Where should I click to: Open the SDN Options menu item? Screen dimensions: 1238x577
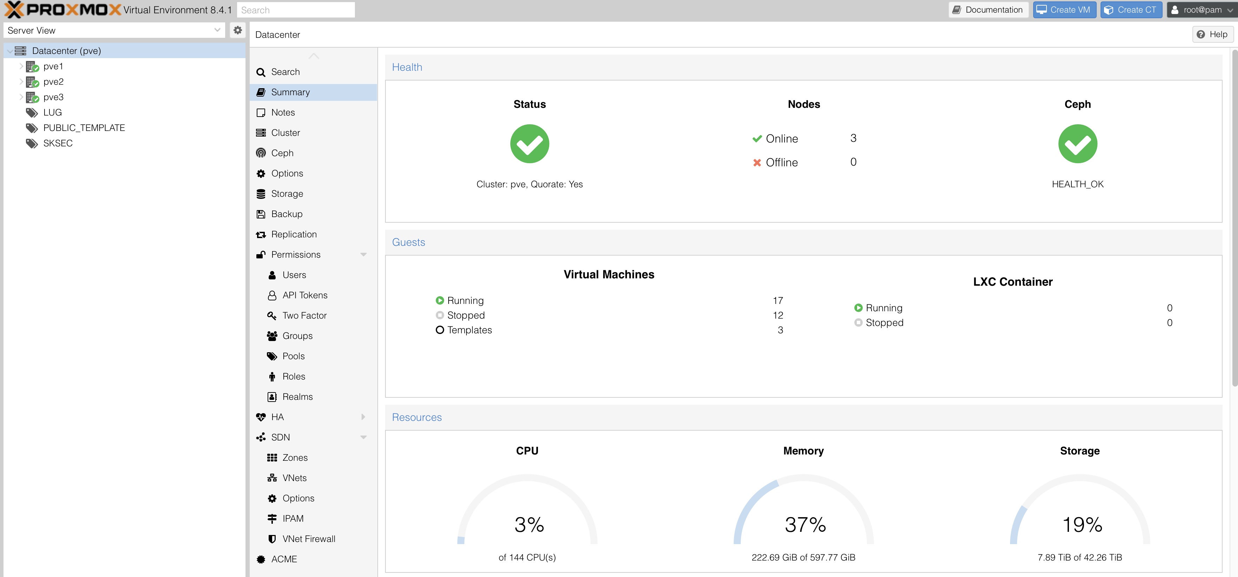point(313,498)
